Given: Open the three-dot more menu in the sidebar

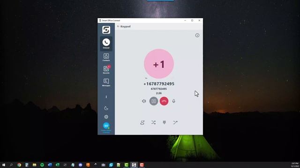Looking at the screenshot, I should [106, 97].
